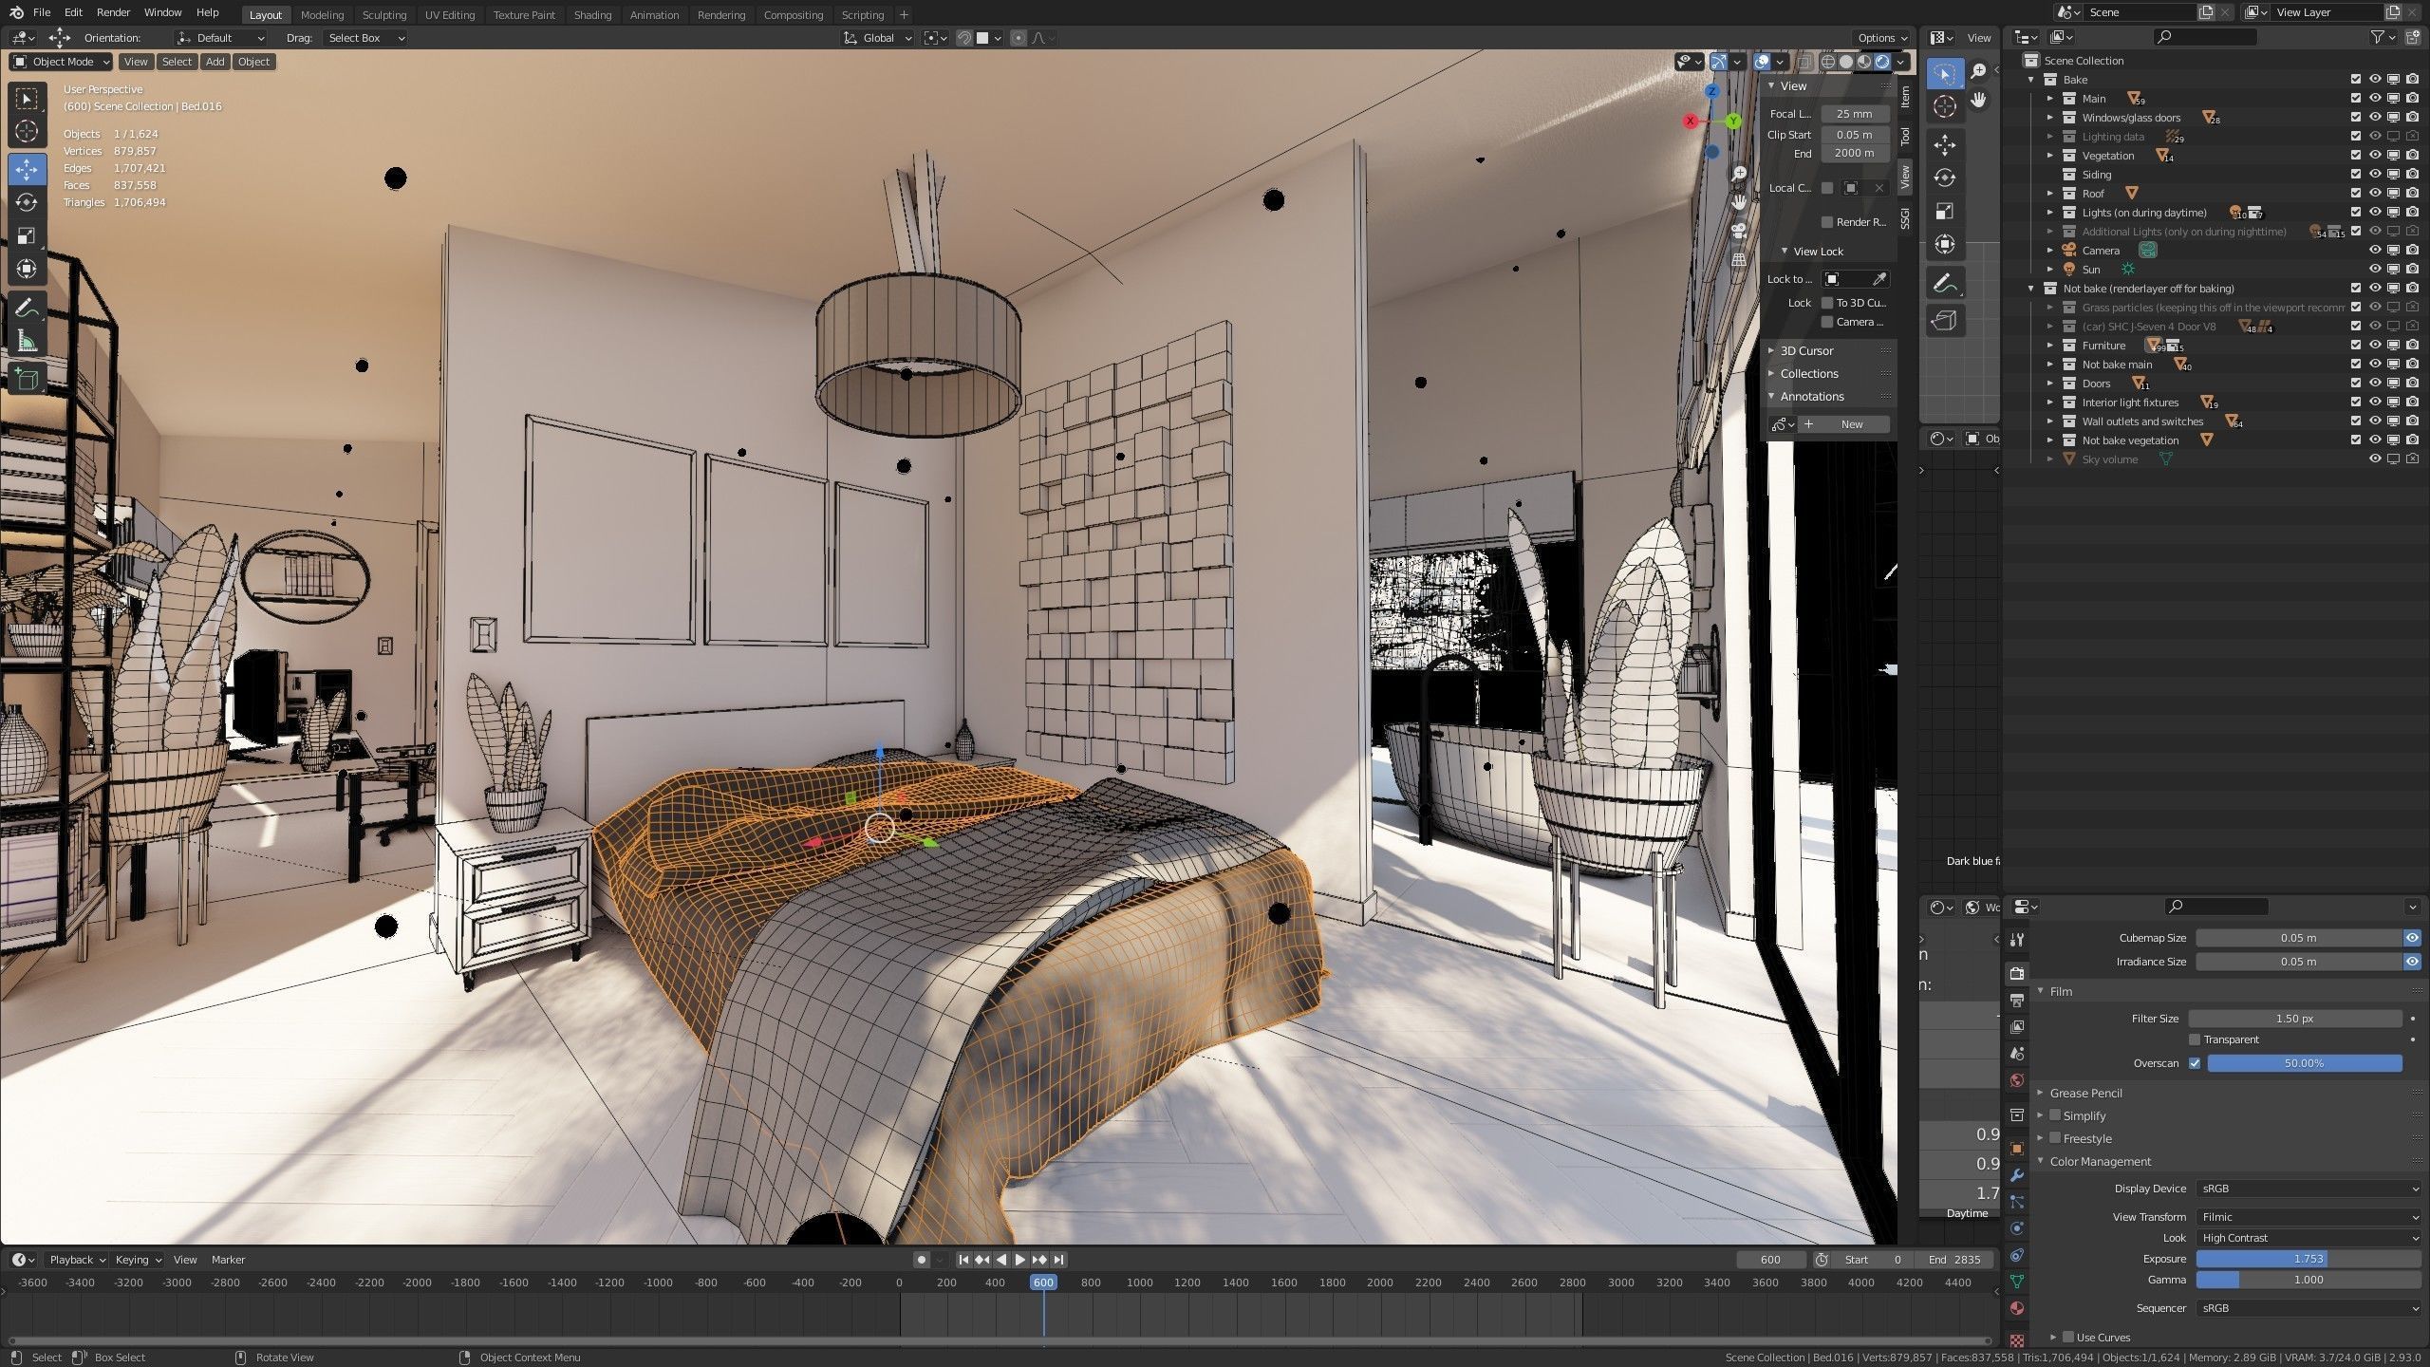The width and height of the screenshot is (2430, 1367).
Task: Expand the Grease Pencil panel
Action: point(2085,1093)
